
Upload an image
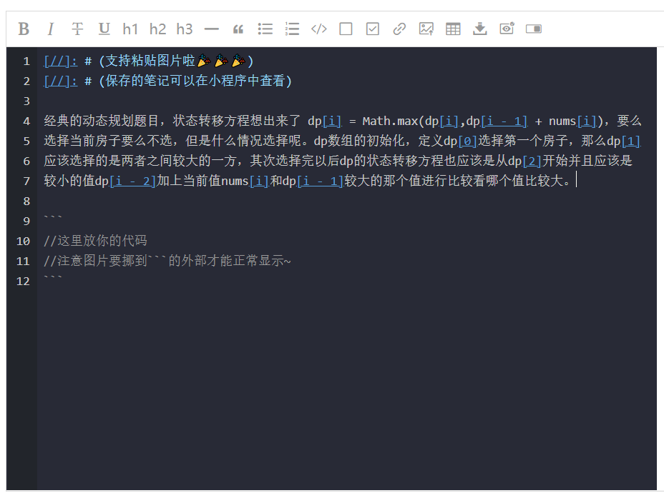(x=426, y=29)
